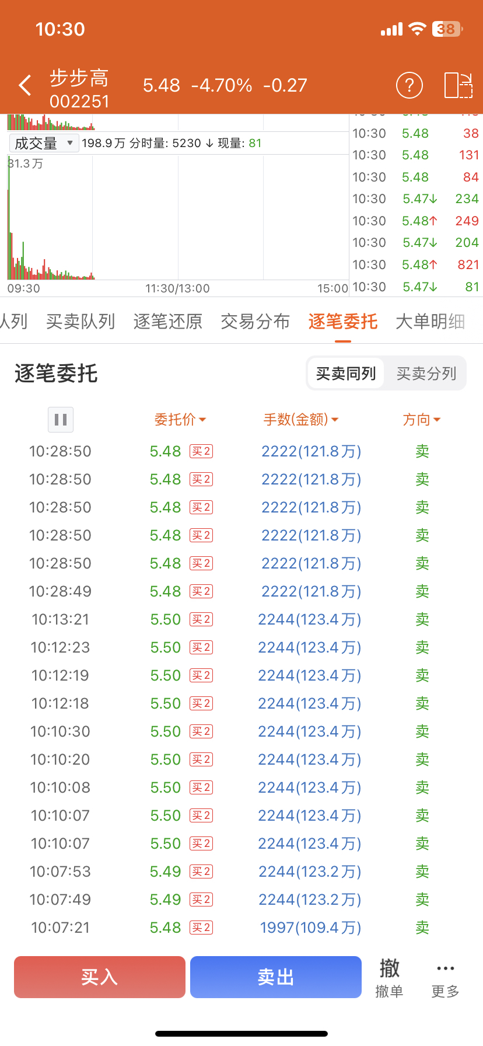Tap the back arrow icon
The image size is (483, 1046).
[24, 85]
